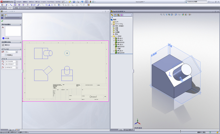Switch to the Sketch tab
Viewport: 220px width, 134px height.
click(x=10, y=8)
